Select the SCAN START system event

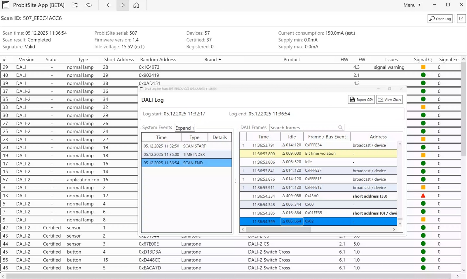[x=187, y=146]
